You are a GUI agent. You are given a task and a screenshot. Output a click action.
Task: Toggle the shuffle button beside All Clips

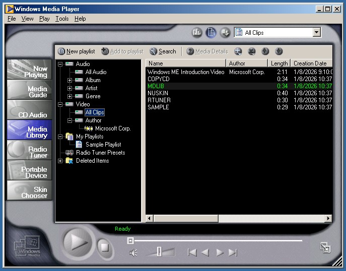225,33
